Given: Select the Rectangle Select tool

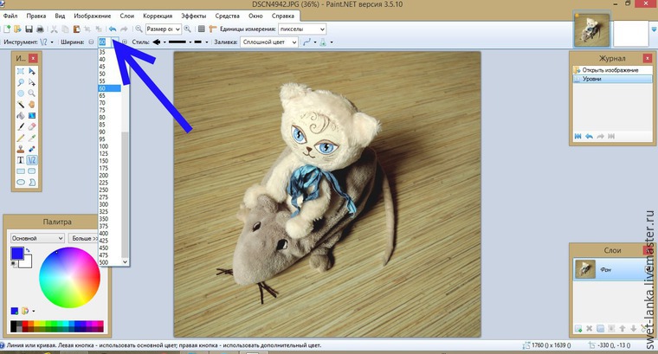Looking at the screenshot, I should (20, 70).
